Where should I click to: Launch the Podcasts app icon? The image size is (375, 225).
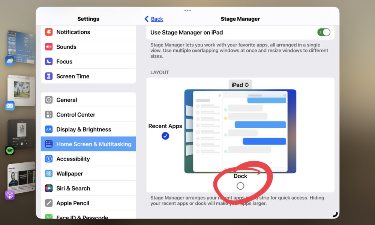point(10,195)
